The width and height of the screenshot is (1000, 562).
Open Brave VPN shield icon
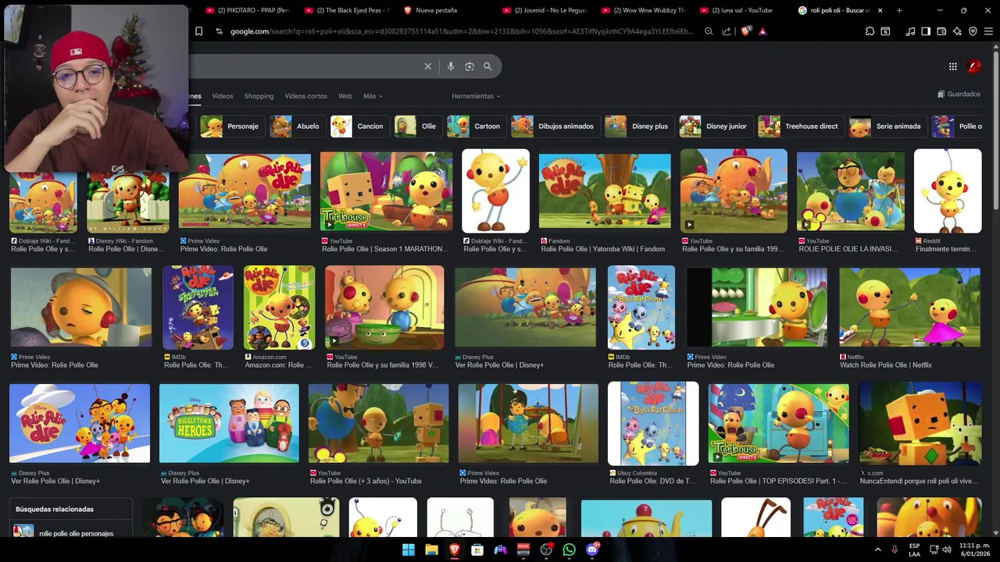(973, 31)
